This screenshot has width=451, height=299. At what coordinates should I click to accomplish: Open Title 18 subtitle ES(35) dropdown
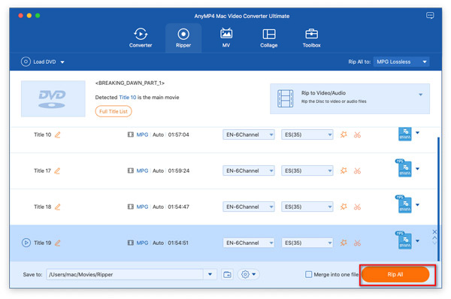(307, 207)
